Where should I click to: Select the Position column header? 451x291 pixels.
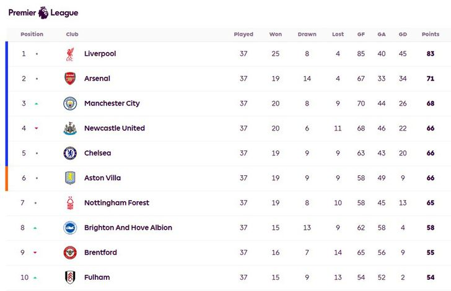(32, 34)
